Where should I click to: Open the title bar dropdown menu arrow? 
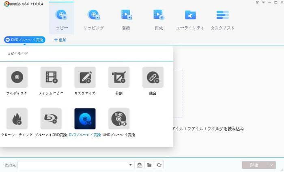pyautogui.click(x=264, y=2)
